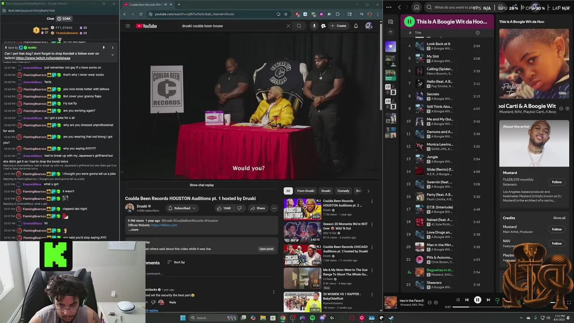
Task: Create a new playlist with plus icon
Action: pyautogui.click(x=391, y=32)
